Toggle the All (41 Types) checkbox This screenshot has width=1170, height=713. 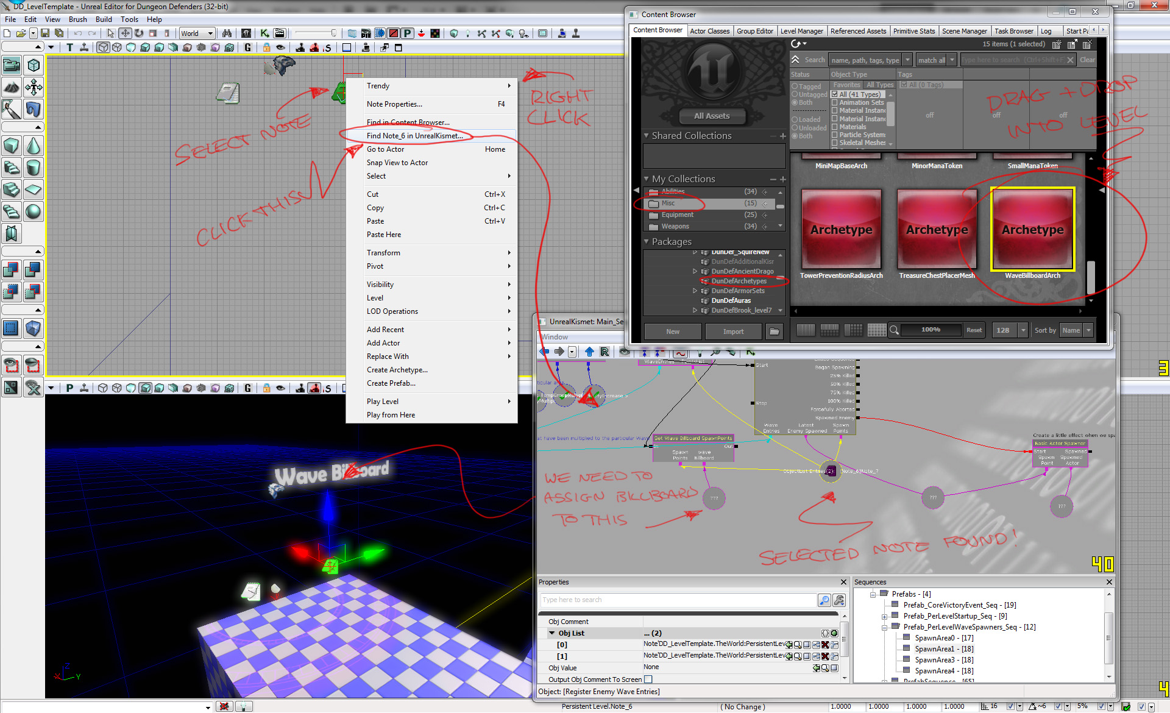pos(835,94)
